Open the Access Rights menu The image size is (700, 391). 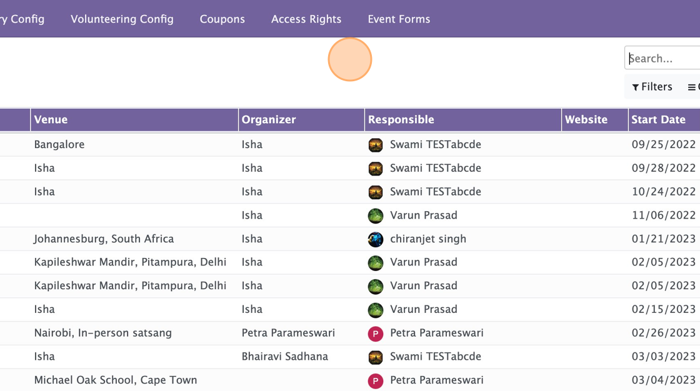pyautogui.click(x=306, y=19)
